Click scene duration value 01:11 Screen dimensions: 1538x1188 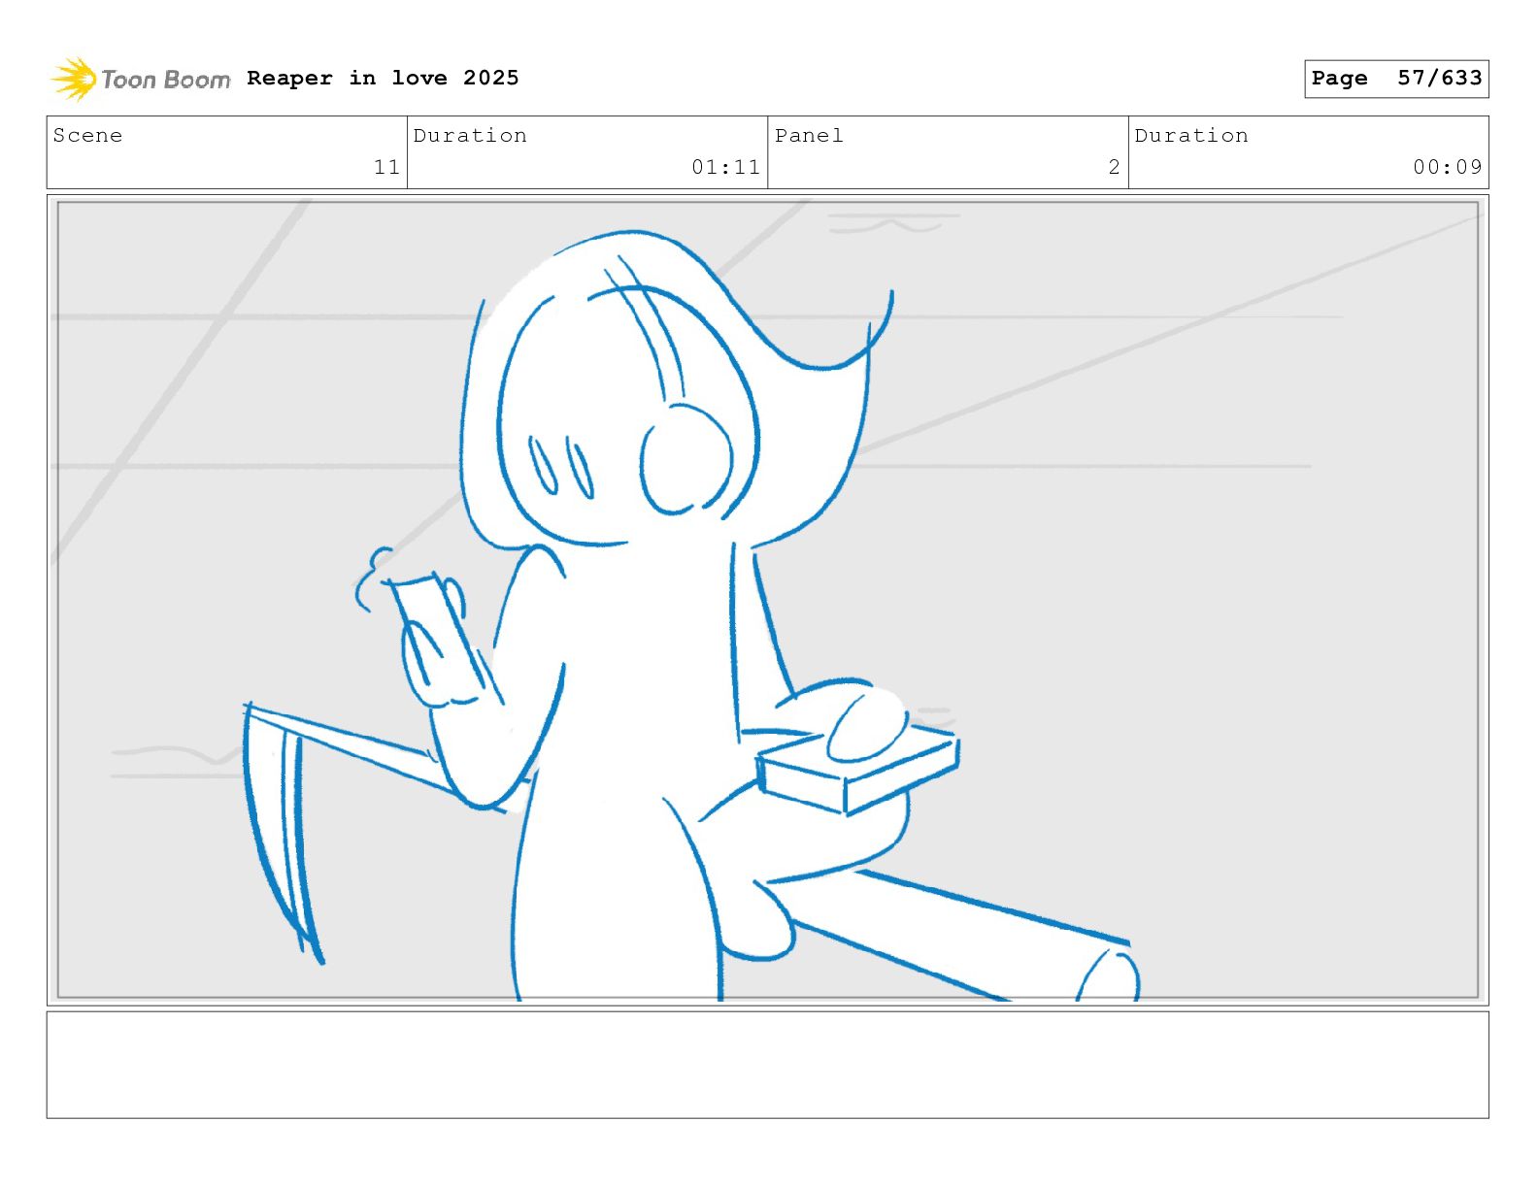click(725, 167)
